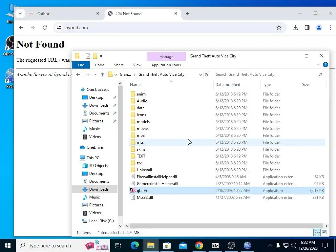The height and width of the screenshot is (252, 336).
Task: Click the Properties quick access toolbar icon
Action: click(88, 56)
